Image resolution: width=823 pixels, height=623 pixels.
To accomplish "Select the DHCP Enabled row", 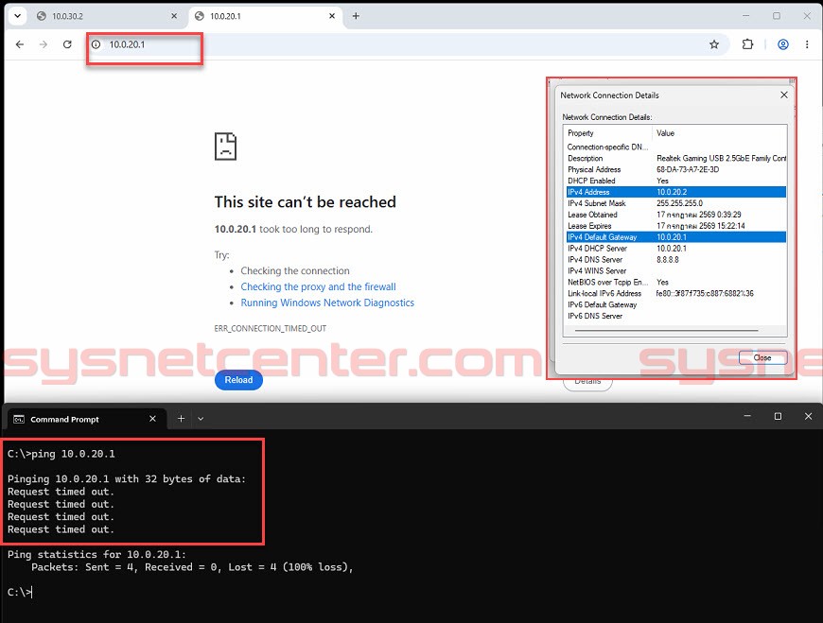I will click(x=676, y=181).
